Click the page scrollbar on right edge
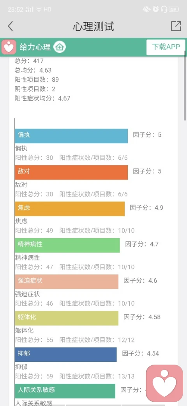The image size is (187, 406). (x=185, y=85)
